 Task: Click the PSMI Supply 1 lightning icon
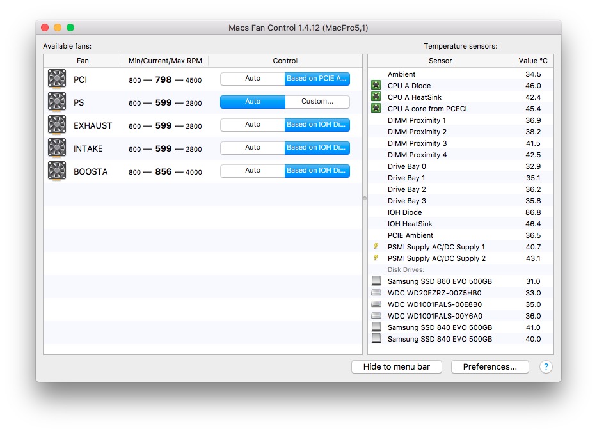point(376,246)
